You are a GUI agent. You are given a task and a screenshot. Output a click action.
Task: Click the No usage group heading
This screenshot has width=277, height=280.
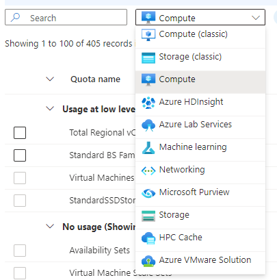(99, 227)
